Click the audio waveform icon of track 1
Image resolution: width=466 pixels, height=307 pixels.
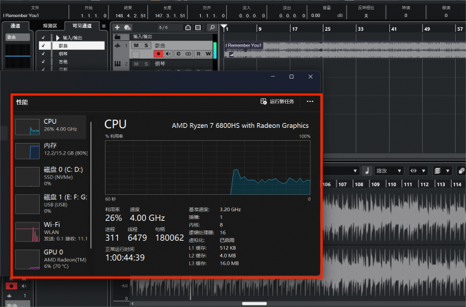[x=117, y=45]
